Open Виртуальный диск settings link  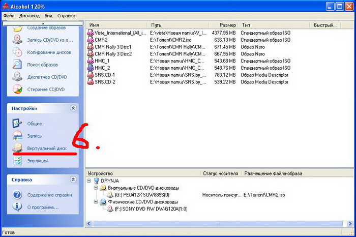tap(47, 148)
